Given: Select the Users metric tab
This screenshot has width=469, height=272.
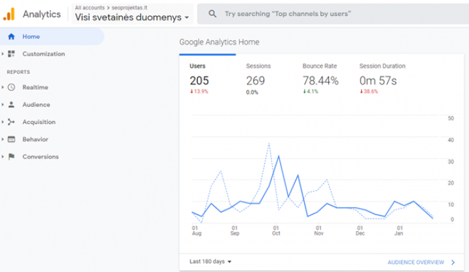Looking at the screenshot, I should point(208,79).
